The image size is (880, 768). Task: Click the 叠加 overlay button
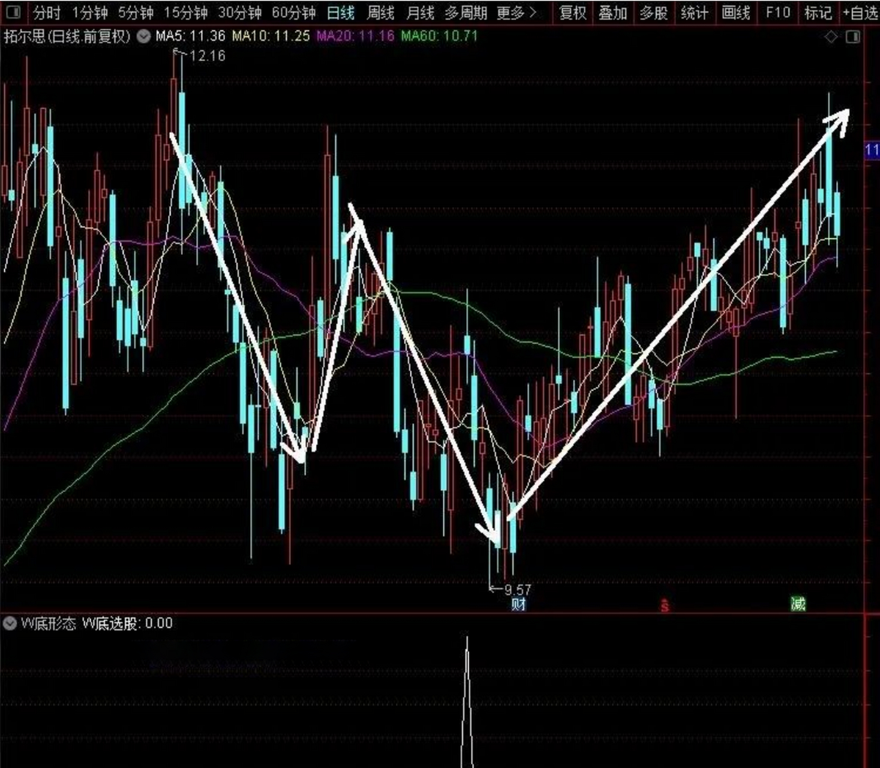click(612, 12)
